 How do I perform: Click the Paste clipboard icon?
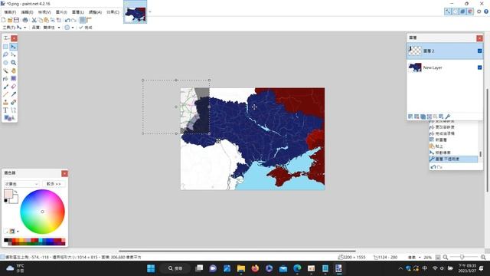point(46,20)
